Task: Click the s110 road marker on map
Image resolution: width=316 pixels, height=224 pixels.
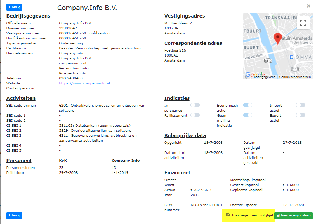Action: 268,61
